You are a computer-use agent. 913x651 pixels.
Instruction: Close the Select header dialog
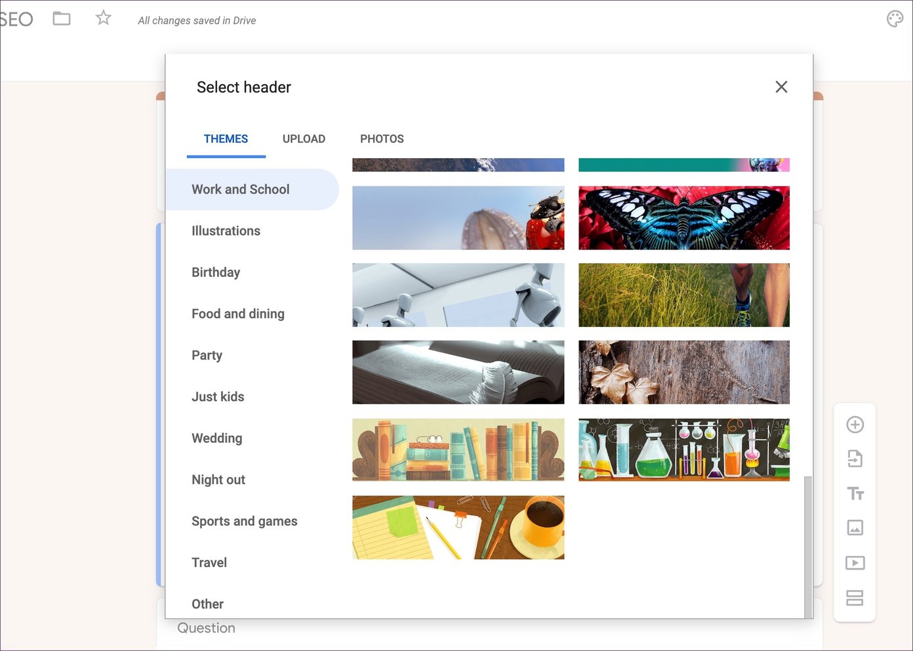point(781,87)
